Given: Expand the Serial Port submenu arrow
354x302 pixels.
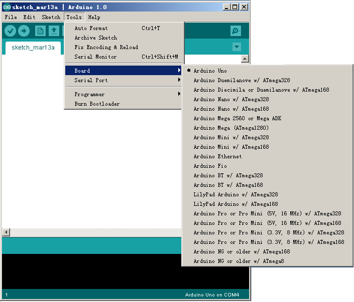Looking at the screenshot, I should [179, 80].
